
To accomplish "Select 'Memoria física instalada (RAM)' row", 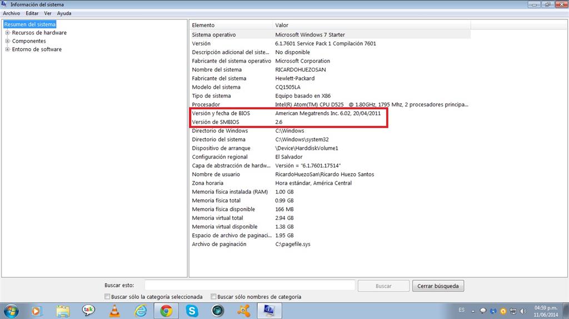I will click(330, 192).
